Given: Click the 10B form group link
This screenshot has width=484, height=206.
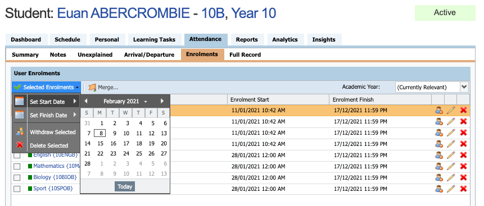Looking at the screenshot, I should tap(213, 13).
